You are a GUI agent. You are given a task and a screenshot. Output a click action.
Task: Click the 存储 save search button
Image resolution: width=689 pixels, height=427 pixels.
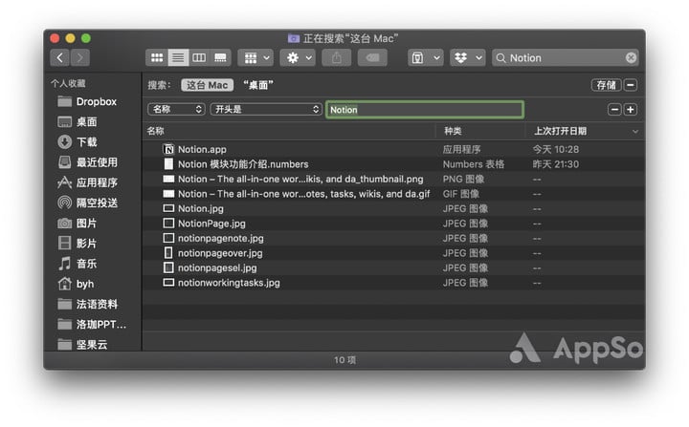coord(606,85)
